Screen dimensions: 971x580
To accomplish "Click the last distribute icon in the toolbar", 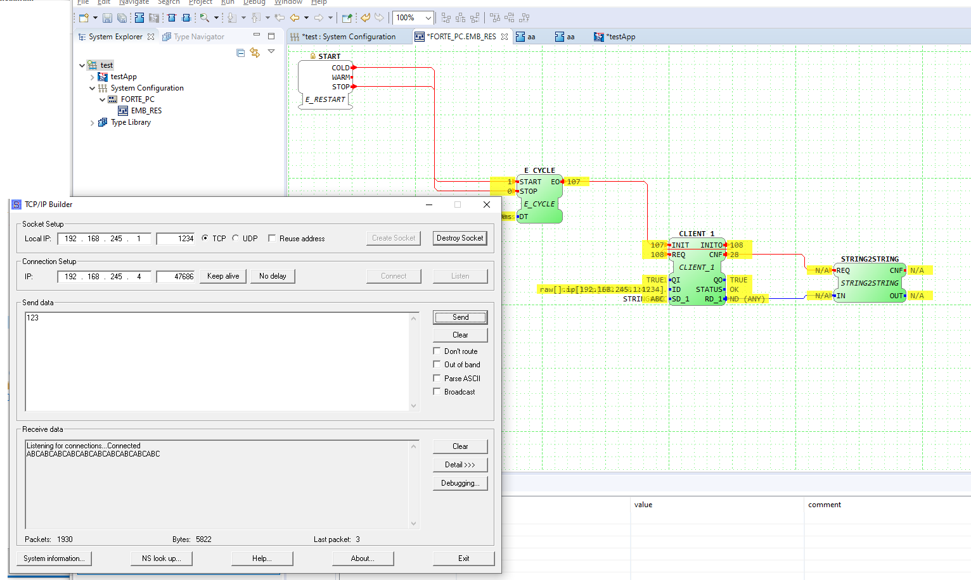I will click(524, 18).
